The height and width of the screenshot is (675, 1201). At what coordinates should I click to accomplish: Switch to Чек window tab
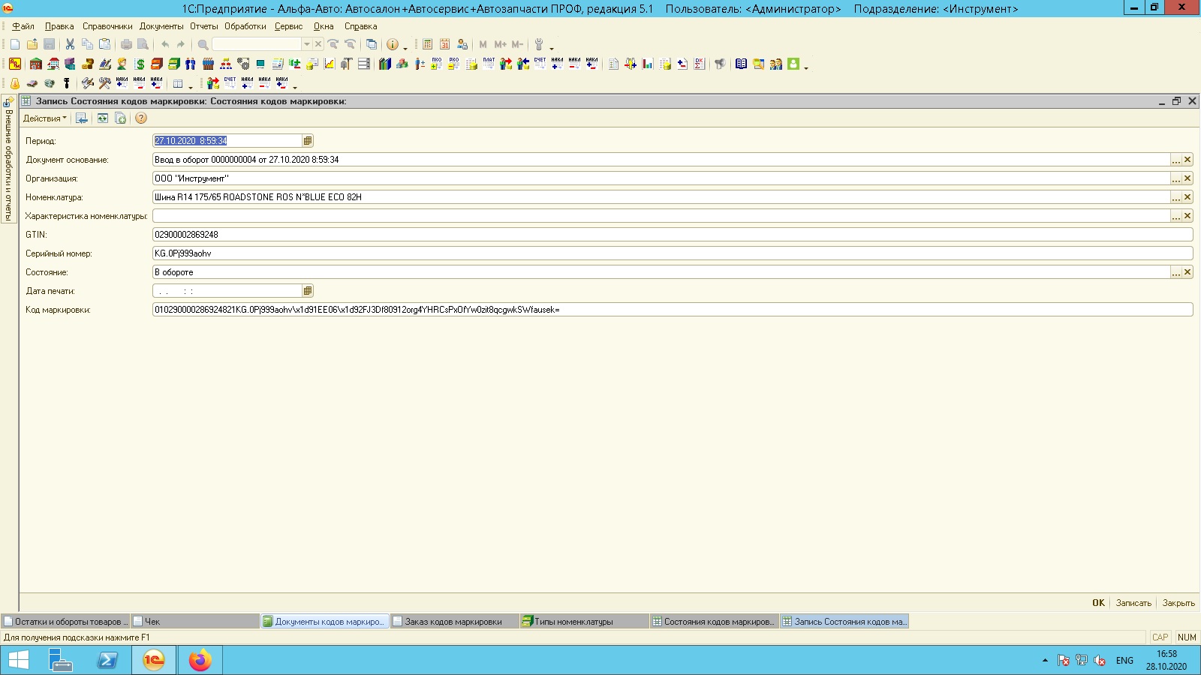point(195,622)
